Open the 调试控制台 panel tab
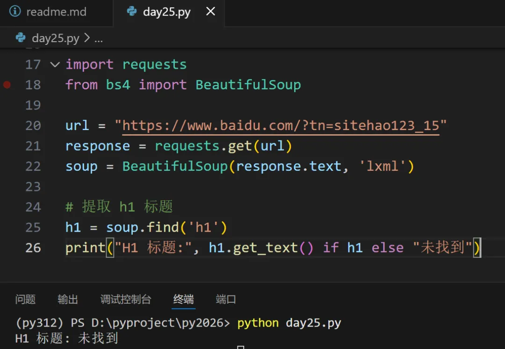The image size is (505, 349). click(x=126, y=299)
